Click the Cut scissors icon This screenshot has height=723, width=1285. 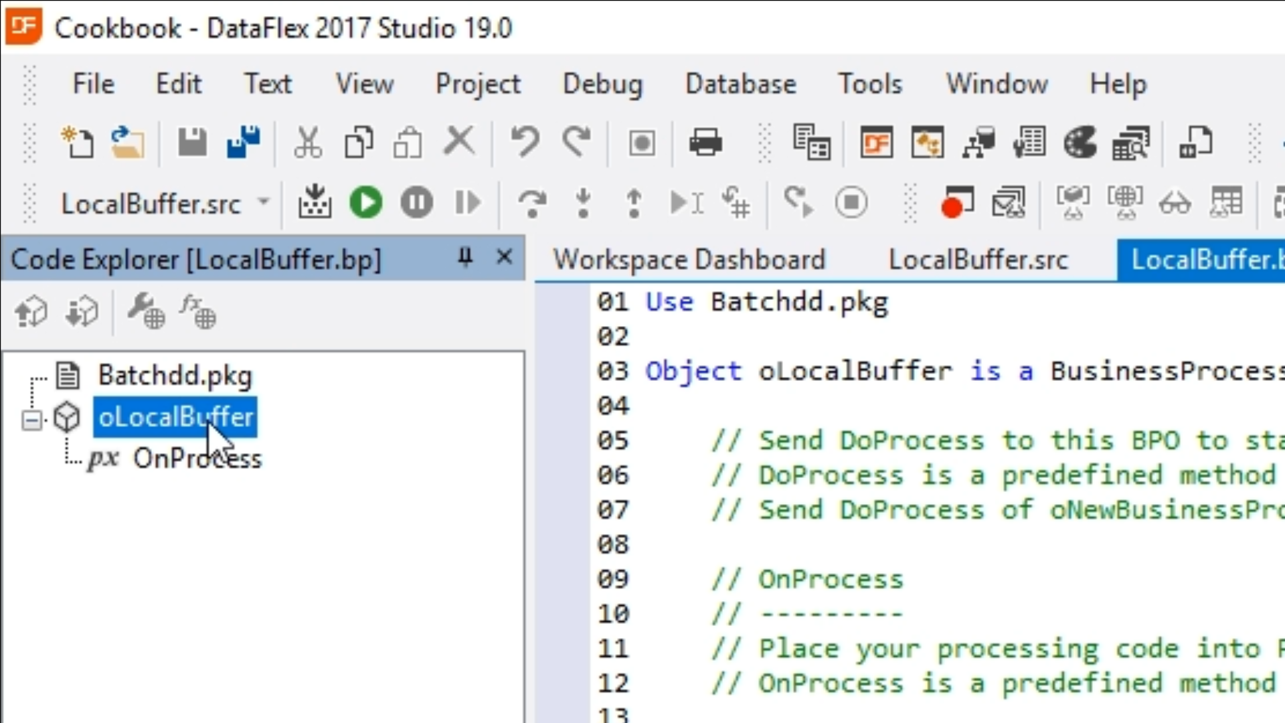(x=308, y=142)
